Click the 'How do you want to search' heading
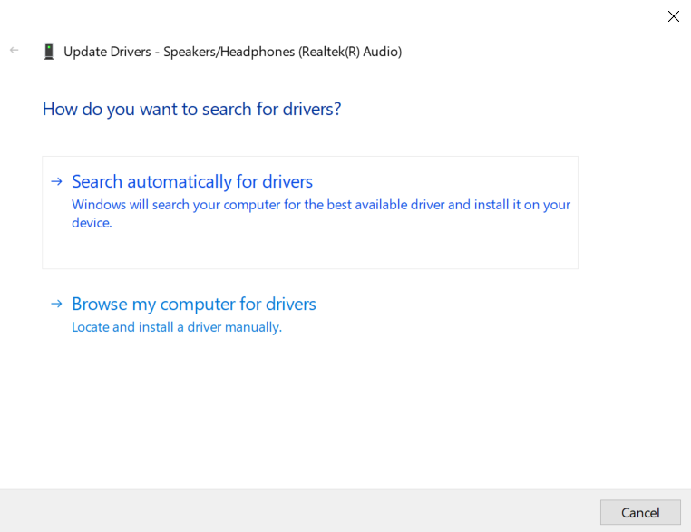This screenshot has width=691, height=532. click(x=191, y=109)
